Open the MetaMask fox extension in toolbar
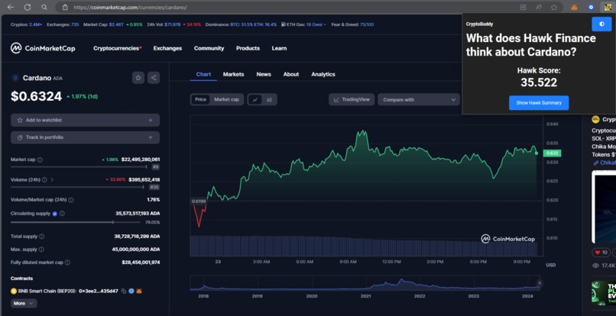The width and height of the screenshot is (616, 316). 575,7
